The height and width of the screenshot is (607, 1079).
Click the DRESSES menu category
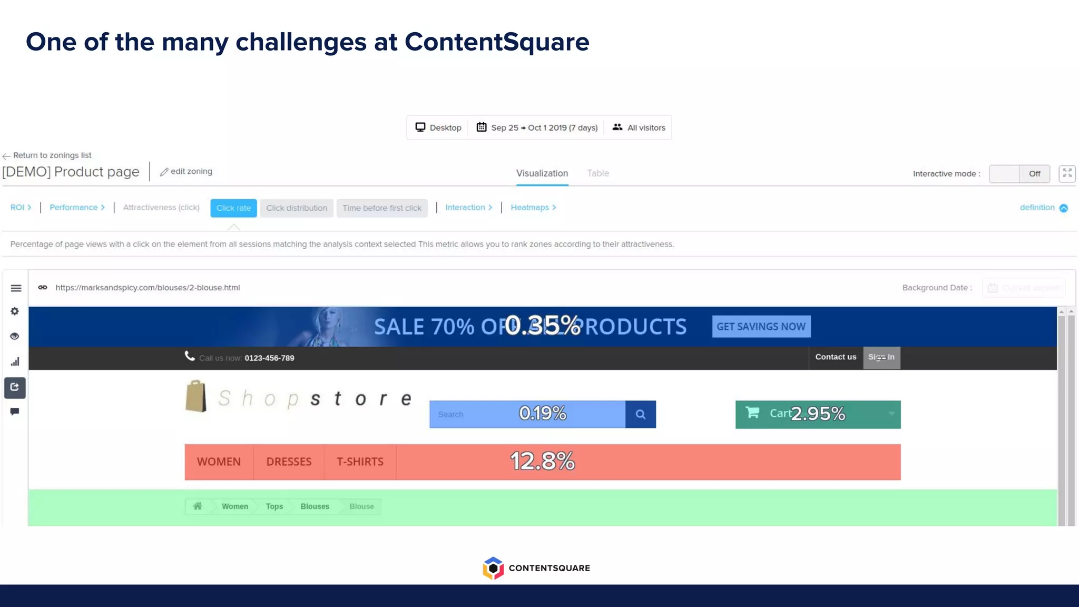[289, 462]
